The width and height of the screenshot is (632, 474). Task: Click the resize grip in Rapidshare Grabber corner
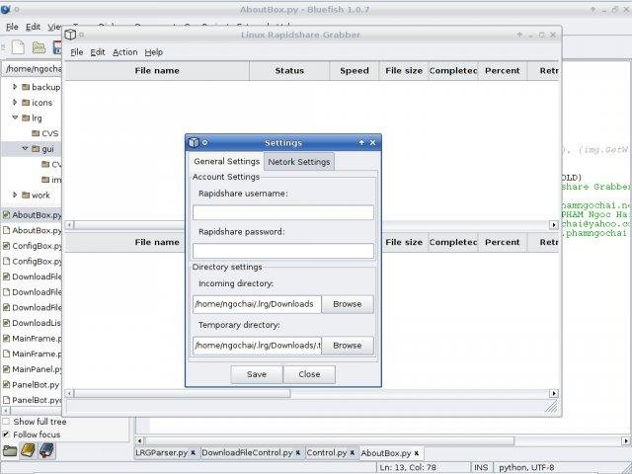(551, 407)
